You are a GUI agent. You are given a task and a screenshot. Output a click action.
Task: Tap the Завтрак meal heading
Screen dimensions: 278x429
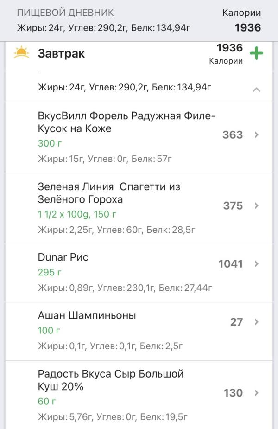61,53
